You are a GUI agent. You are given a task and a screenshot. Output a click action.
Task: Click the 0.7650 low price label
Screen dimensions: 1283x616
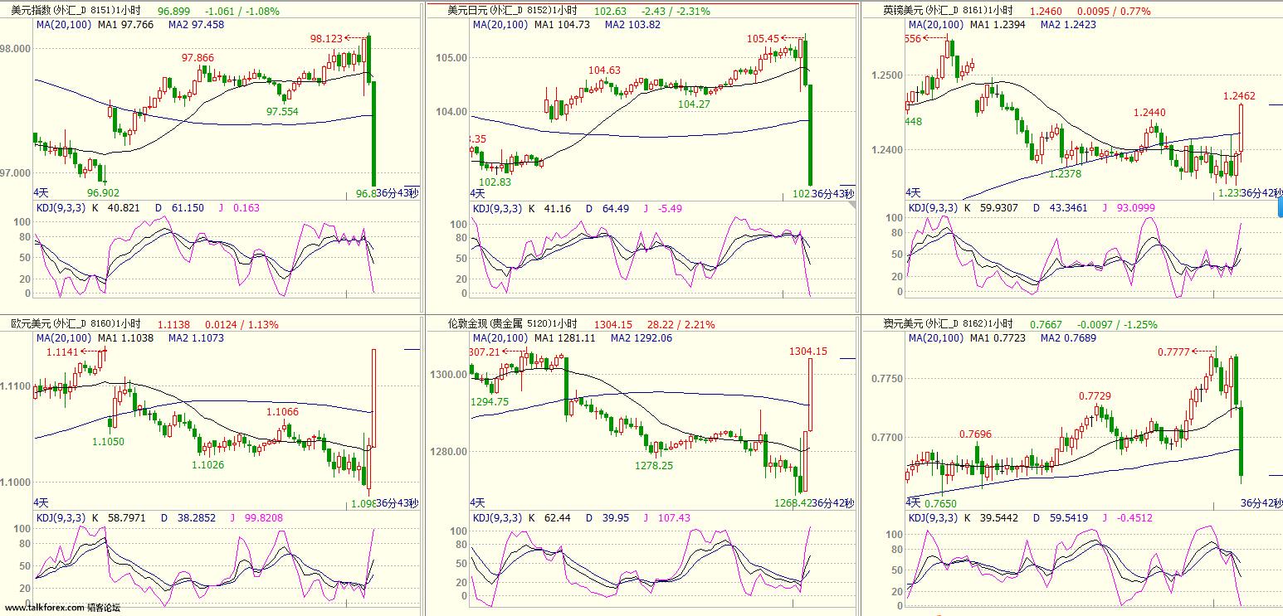[940, 503]
